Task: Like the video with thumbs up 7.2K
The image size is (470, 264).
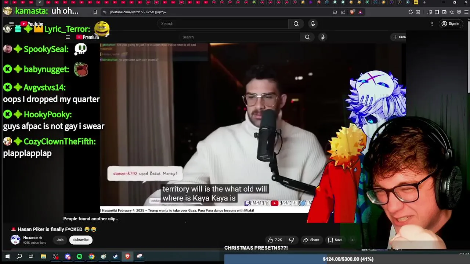Action: pyautogui.click(x=275, y=240)
